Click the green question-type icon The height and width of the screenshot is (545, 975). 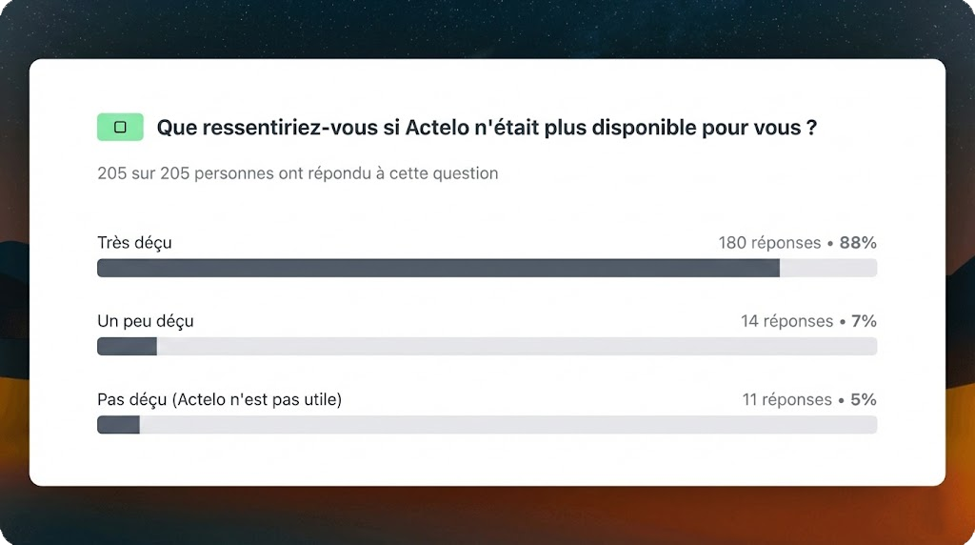(x=120, y=127)
